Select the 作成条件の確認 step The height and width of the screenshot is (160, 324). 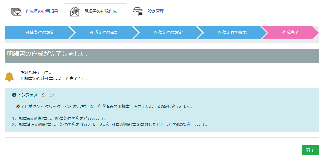coord(104,33)
